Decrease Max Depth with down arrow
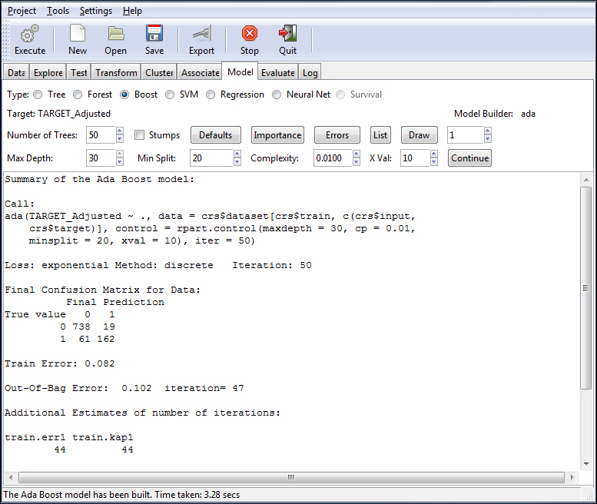Screen dimensions: 597x504 coord(120,162)
